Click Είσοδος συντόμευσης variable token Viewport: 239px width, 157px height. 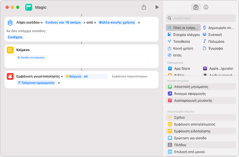pos(31,57)
